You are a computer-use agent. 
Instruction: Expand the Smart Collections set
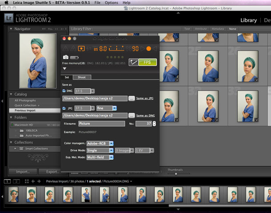coord(16,149)
